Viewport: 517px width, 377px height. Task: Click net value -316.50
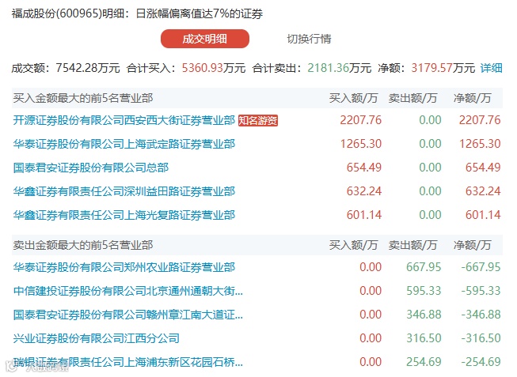tap(481, 338)
